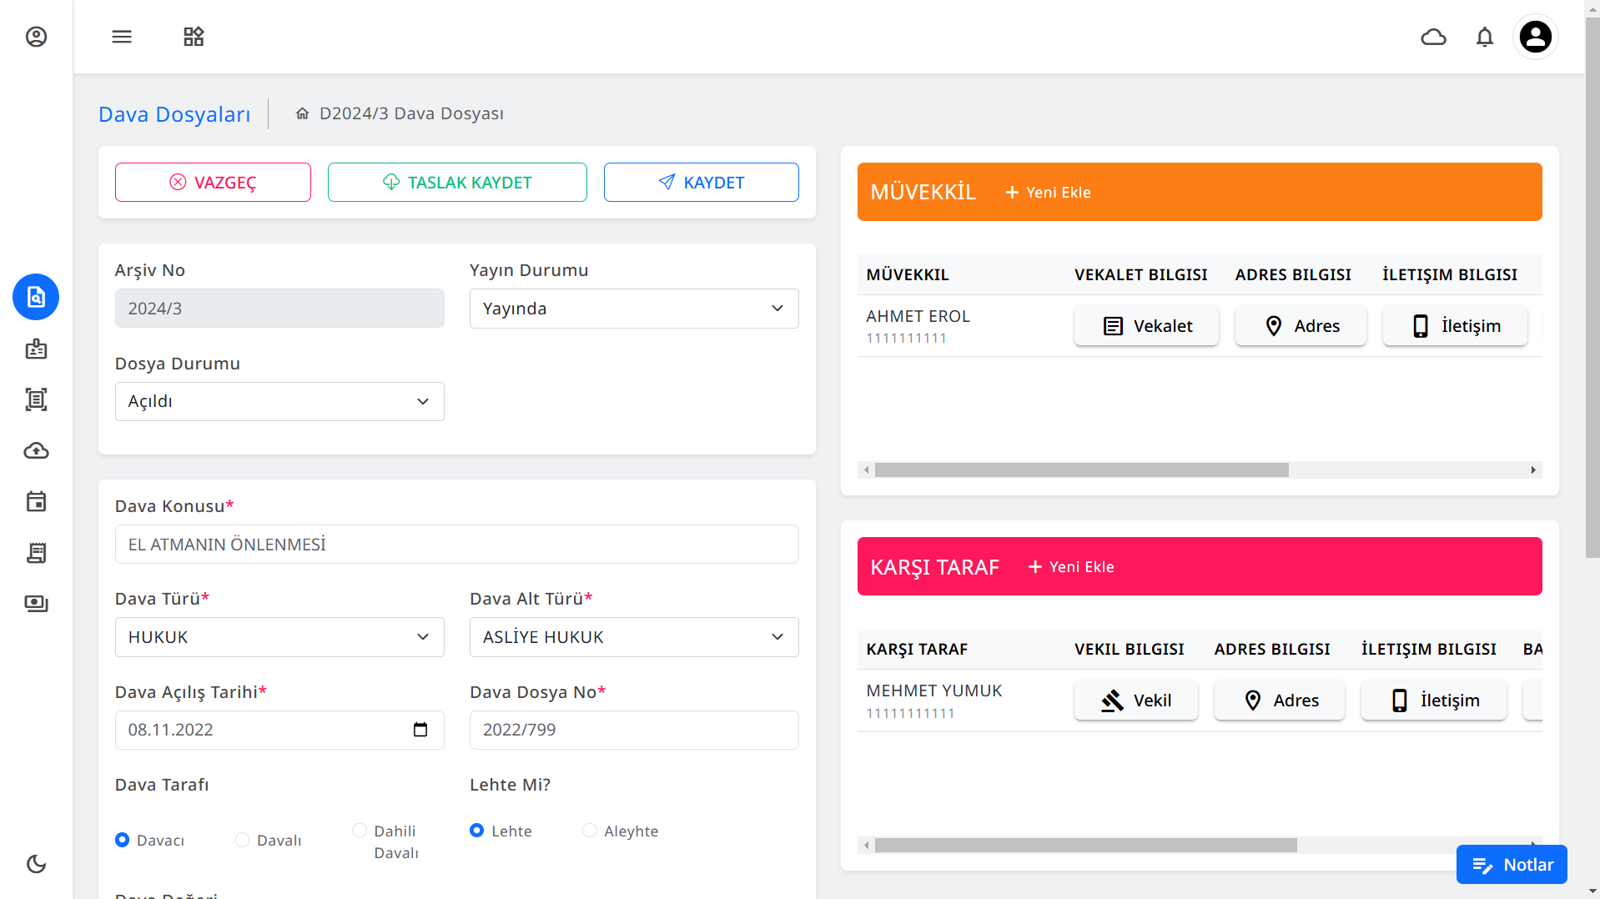Click Yeni Ekle in Müvekkil header
This screenshot has width=1600, height=899.
(x=1048, y=193)
